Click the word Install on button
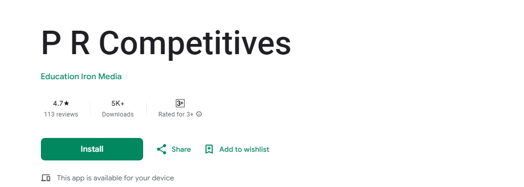 click(92, 149)
